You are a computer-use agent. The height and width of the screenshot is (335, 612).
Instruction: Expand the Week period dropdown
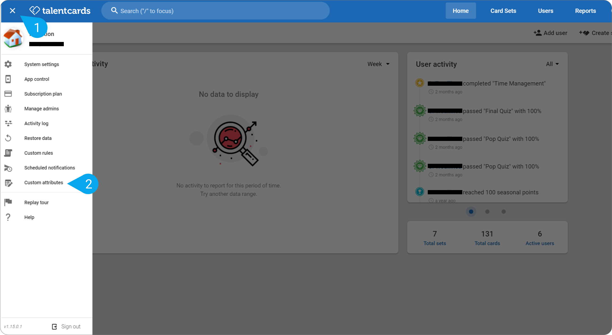379,64
